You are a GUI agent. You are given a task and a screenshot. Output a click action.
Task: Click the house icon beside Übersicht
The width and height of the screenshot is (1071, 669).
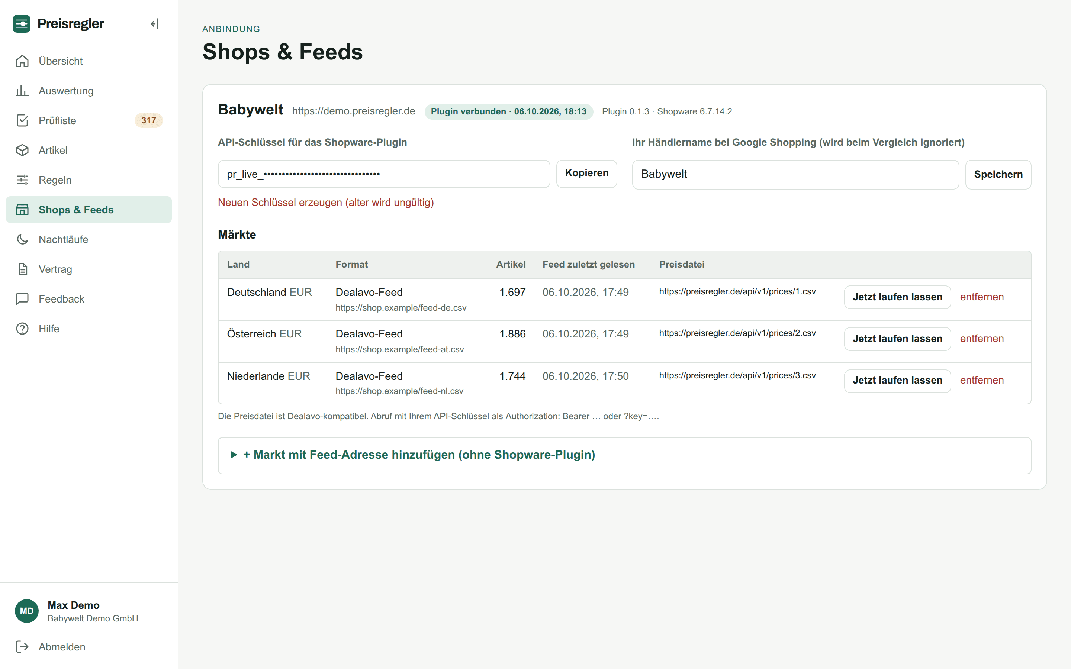click(22, 61)
